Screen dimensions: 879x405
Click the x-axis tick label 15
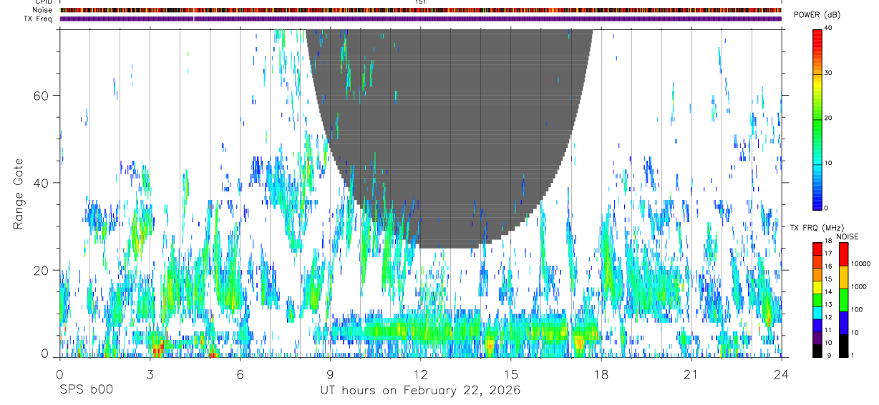pos(510,374)
